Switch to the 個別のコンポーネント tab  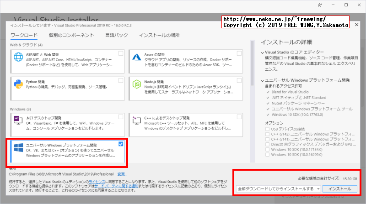pos(71,35)
